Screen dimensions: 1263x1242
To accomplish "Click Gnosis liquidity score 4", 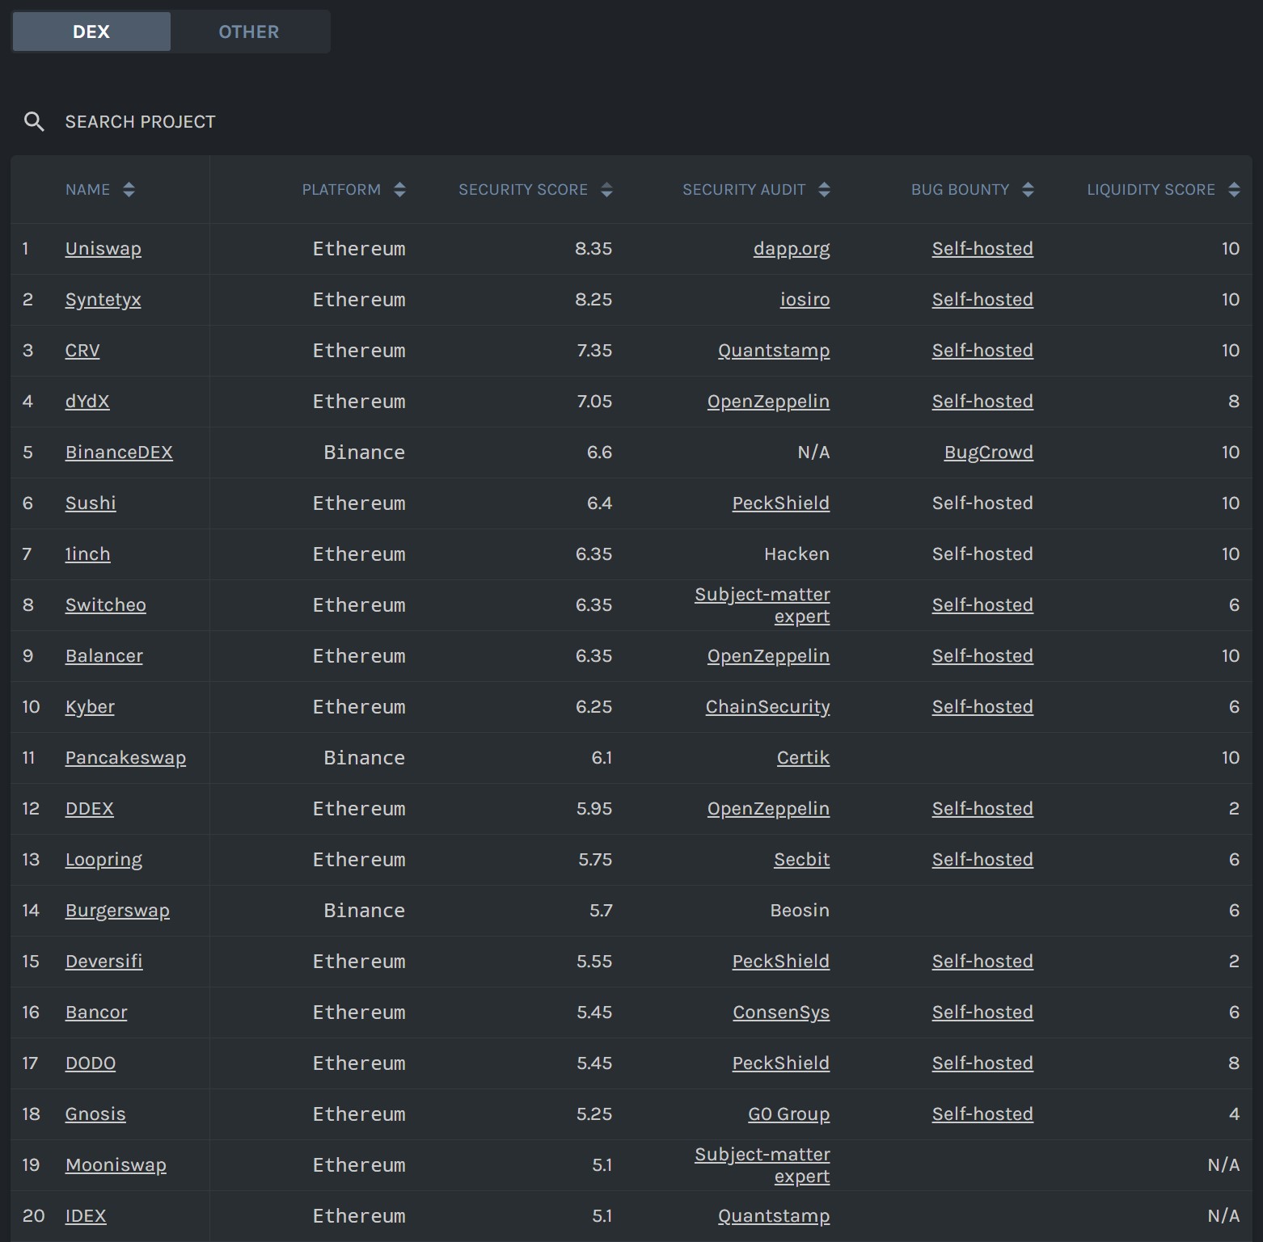I will (x=1234, y=1114).
